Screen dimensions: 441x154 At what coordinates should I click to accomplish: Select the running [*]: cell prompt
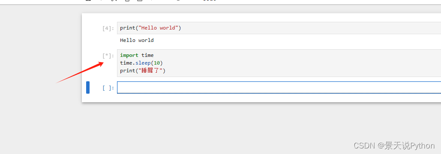click(x=108, y=56)
